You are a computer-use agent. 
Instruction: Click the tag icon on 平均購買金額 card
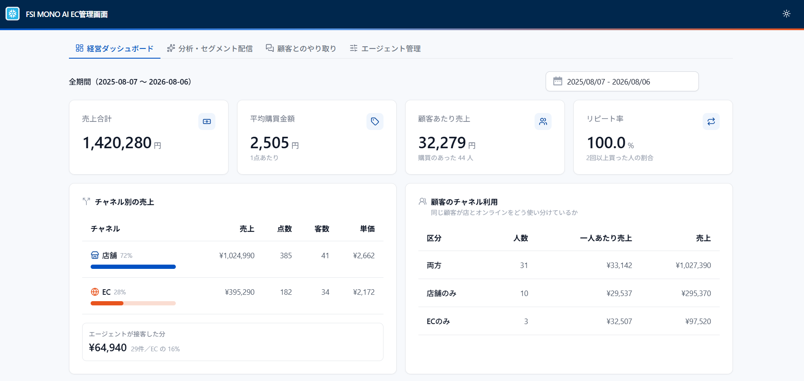click(x=375, y=121)
